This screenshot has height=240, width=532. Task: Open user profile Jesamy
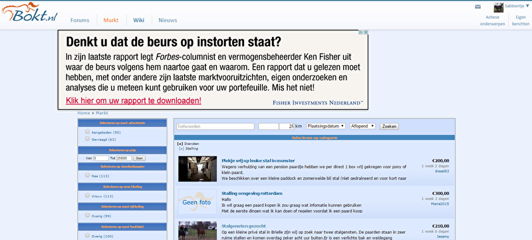point(443,236)
